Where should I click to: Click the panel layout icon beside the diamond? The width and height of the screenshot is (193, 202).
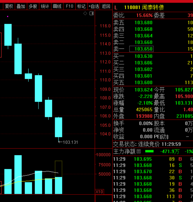91,13
